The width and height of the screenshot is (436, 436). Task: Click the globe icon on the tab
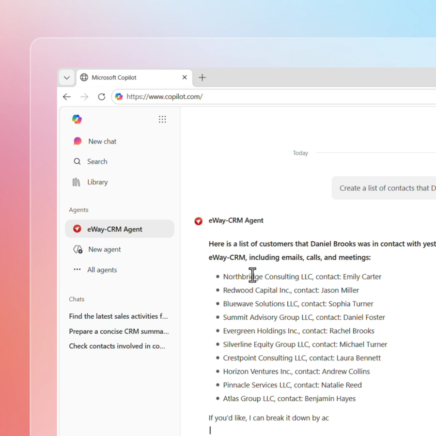point(84,78)
